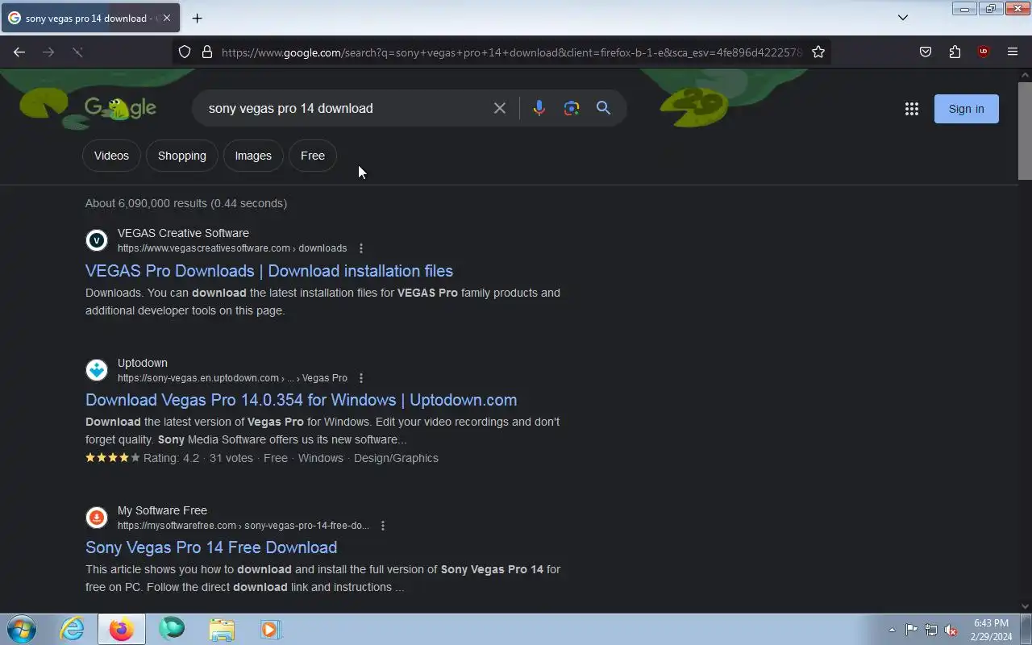Open the uBlock Origin extension icon
This screenshot has height=645, width=1032.
tap(983, 52)
